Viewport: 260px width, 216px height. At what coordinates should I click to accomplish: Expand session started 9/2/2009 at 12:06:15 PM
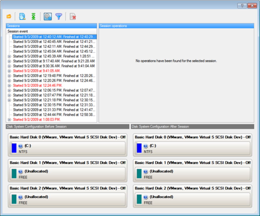tap(9, 91)
